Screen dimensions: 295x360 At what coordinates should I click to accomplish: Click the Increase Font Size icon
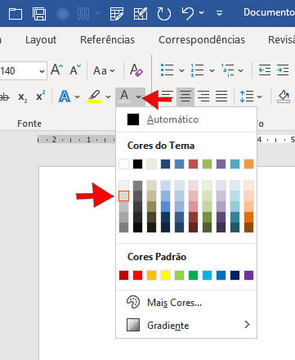click(x=56, y=70)
